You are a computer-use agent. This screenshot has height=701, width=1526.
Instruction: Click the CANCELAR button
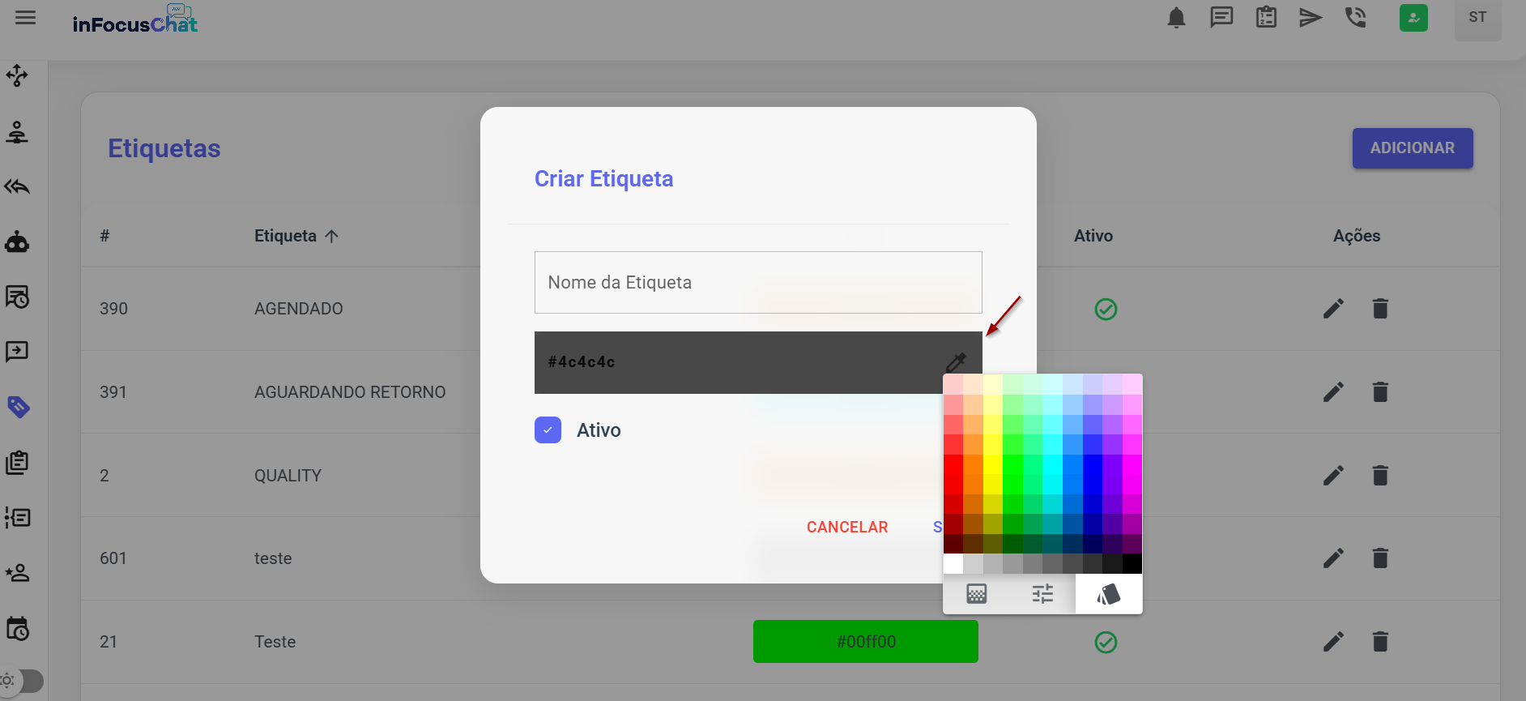847,527
